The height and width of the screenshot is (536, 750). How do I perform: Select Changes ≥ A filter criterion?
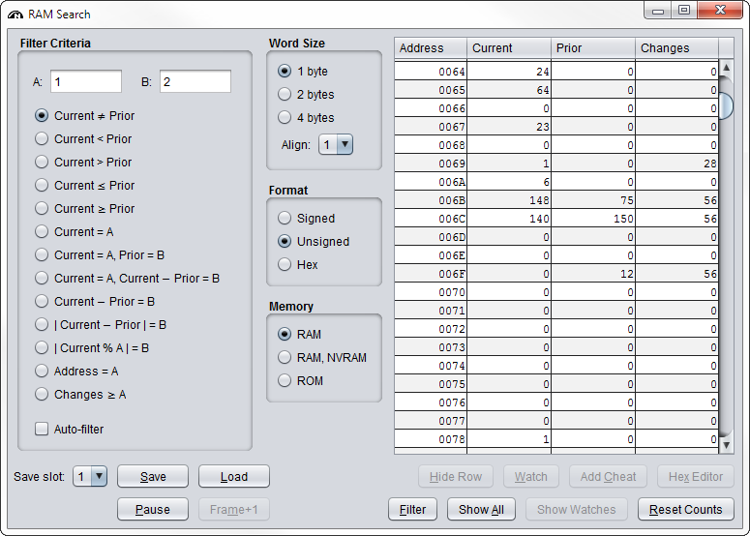tap(42, 394)
